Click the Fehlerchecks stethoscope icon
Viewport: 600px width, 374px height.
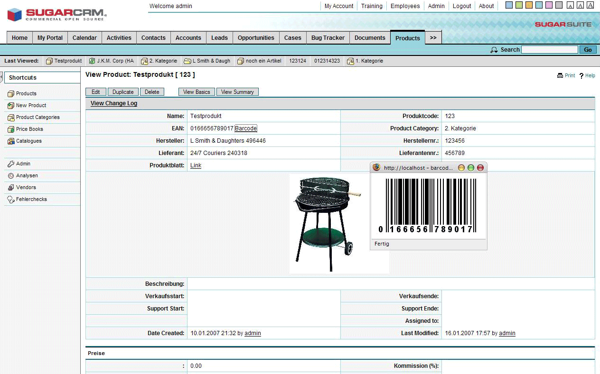(11, 200)
